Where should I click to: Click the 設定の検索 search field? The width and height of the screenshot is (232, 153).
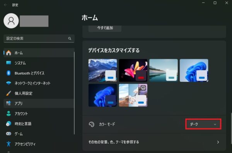click(x=39, y=38)
